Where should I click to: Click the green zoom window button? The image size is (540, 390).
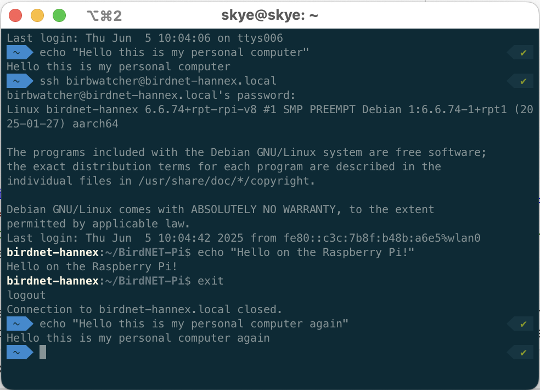click(59, 15)
